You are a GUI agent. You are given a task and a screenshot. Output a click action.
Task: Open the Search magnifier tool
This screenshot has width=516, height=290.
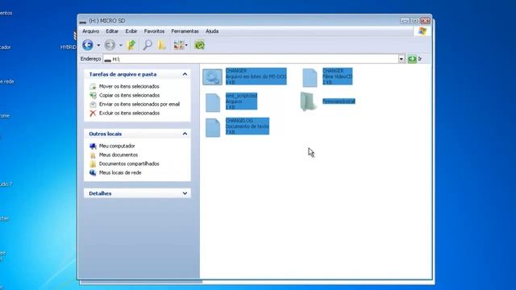[x=147, y=45]
